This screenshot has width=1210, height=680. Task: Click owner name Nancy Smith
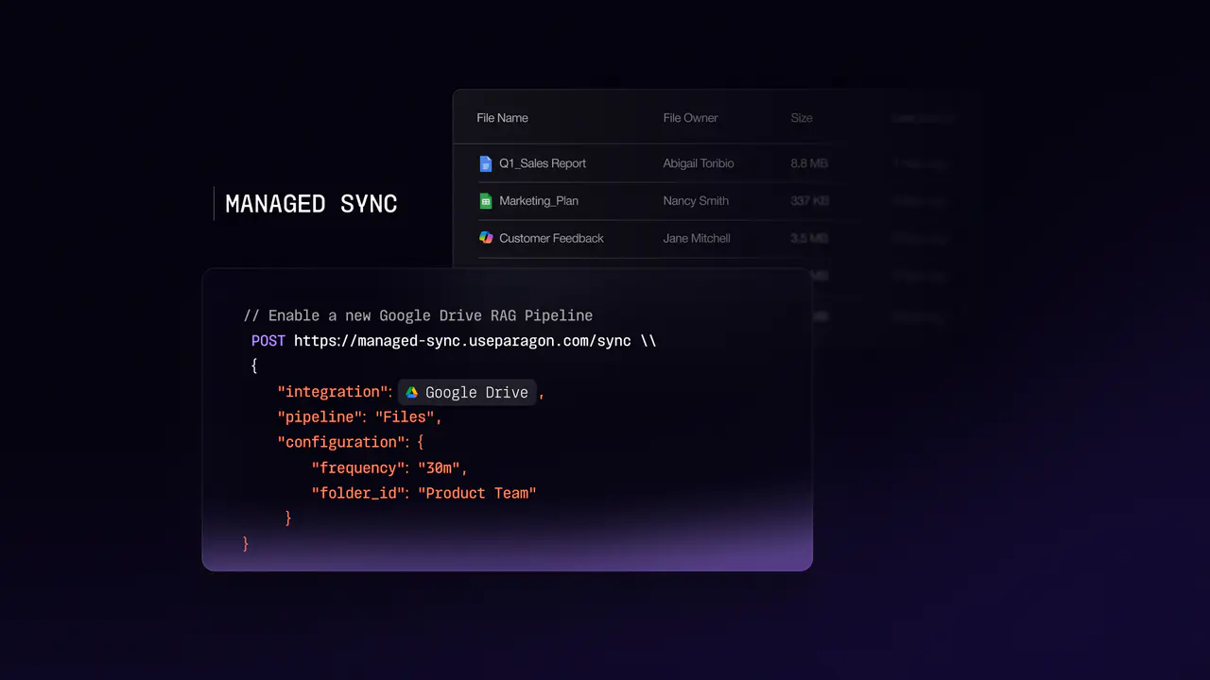click(696, 201)
